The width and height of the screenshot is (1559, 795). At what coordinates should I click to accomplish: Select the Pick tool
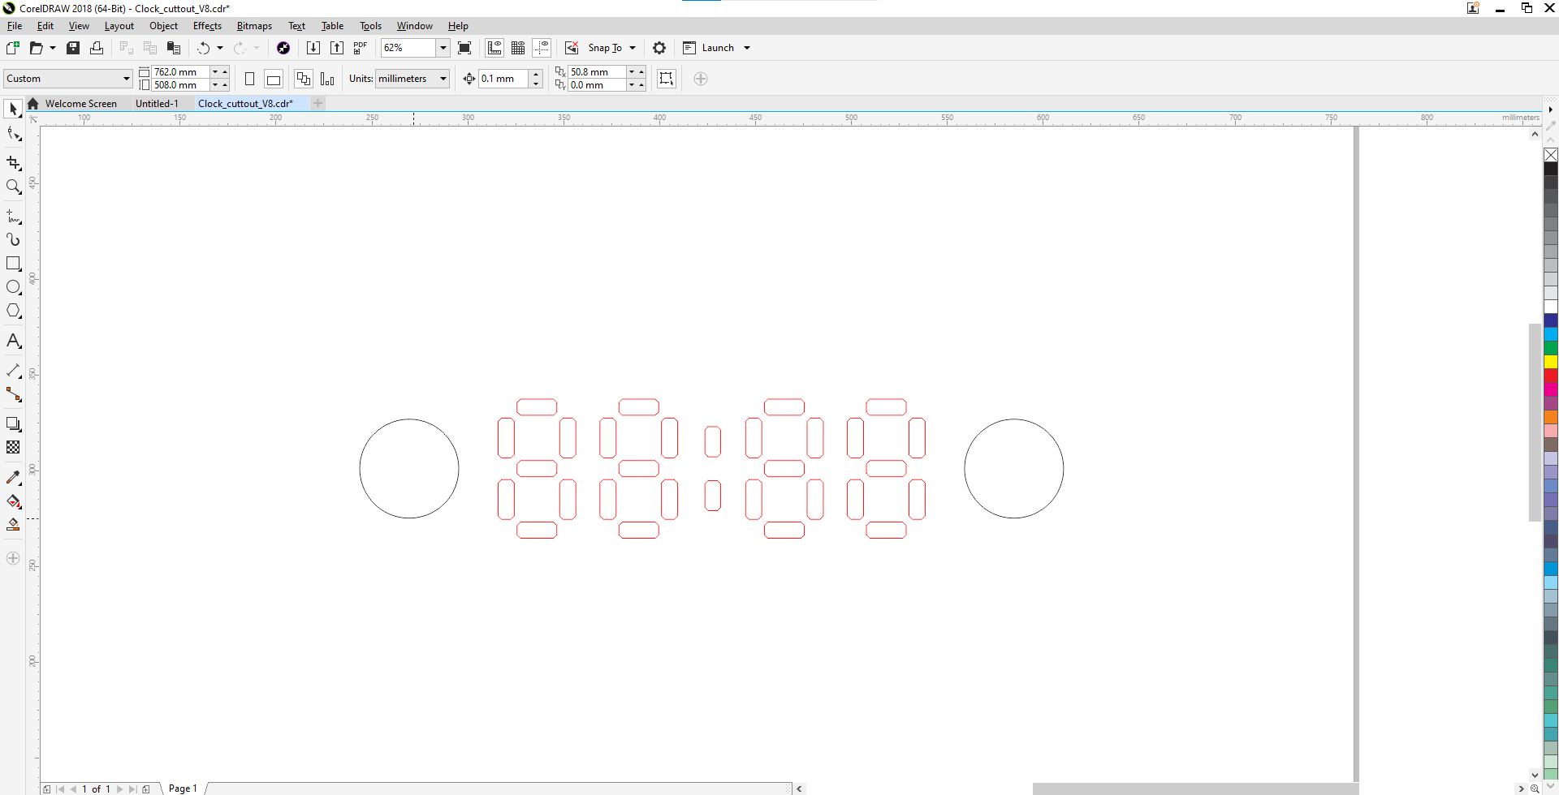pos(13,109)
